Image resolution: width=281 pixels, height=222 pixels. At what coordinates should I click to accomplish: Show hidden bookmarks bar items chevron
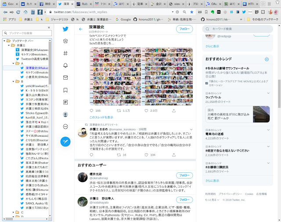tap(241, 19)
